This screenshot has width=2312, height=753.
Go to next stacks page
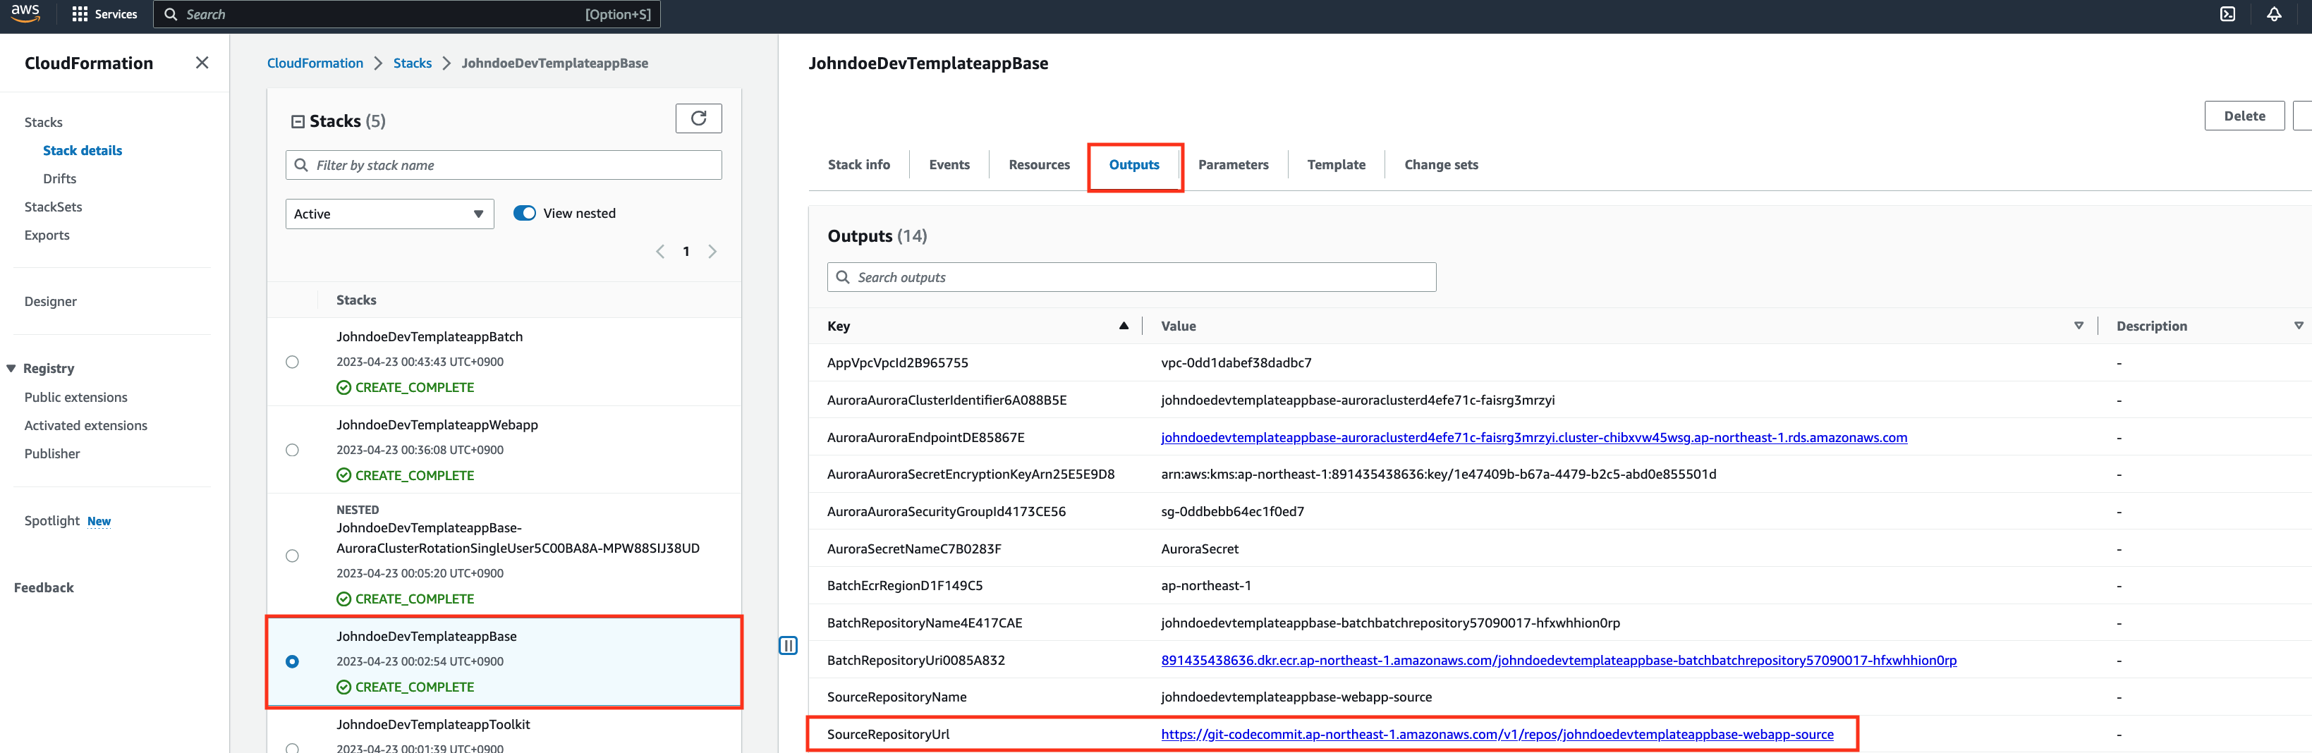click(x=712, y=251)
